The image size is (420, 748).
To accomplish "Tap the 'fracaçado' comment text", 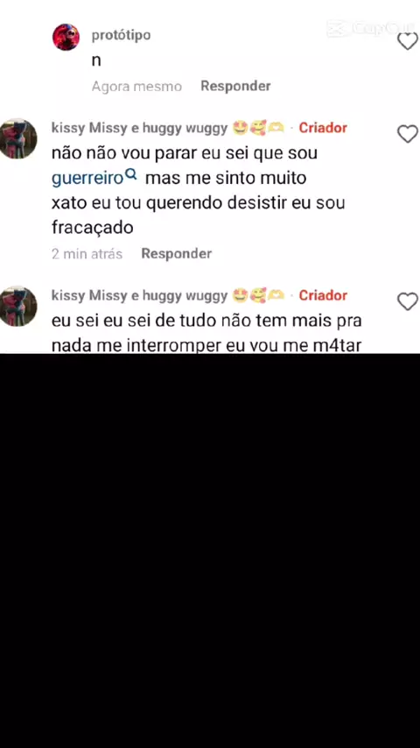I will pos(93,228).
